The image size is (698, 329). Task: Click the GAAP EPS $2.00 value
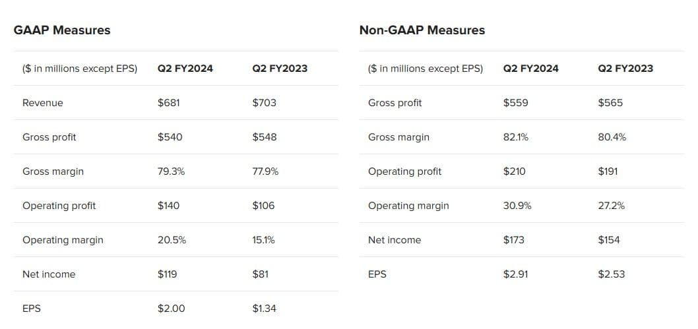tap(172, 309)
